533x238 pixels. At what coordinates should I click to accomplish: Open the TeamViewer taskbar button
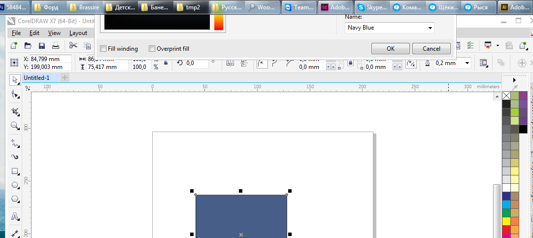coord(299,7)
